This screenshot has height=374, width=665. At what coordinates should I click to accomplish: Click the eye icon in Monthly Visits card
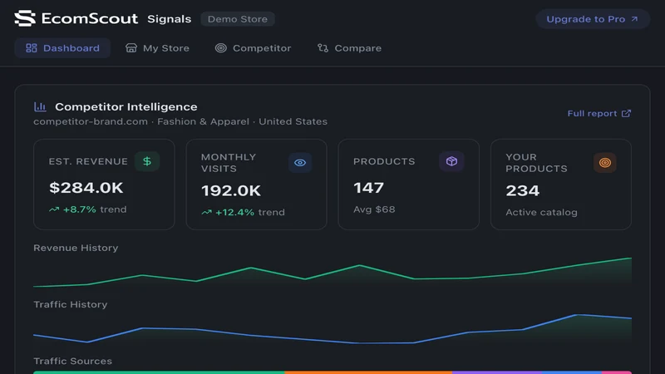(x=300, y=162)
